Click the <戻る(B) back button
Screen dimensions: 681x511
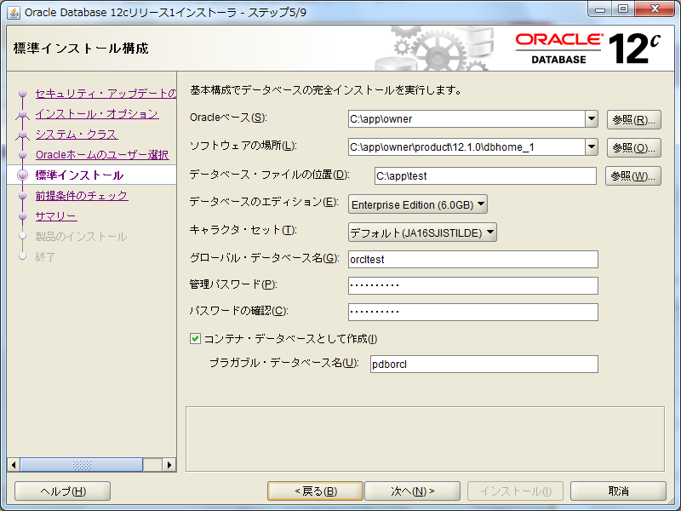tap(315, 491)
